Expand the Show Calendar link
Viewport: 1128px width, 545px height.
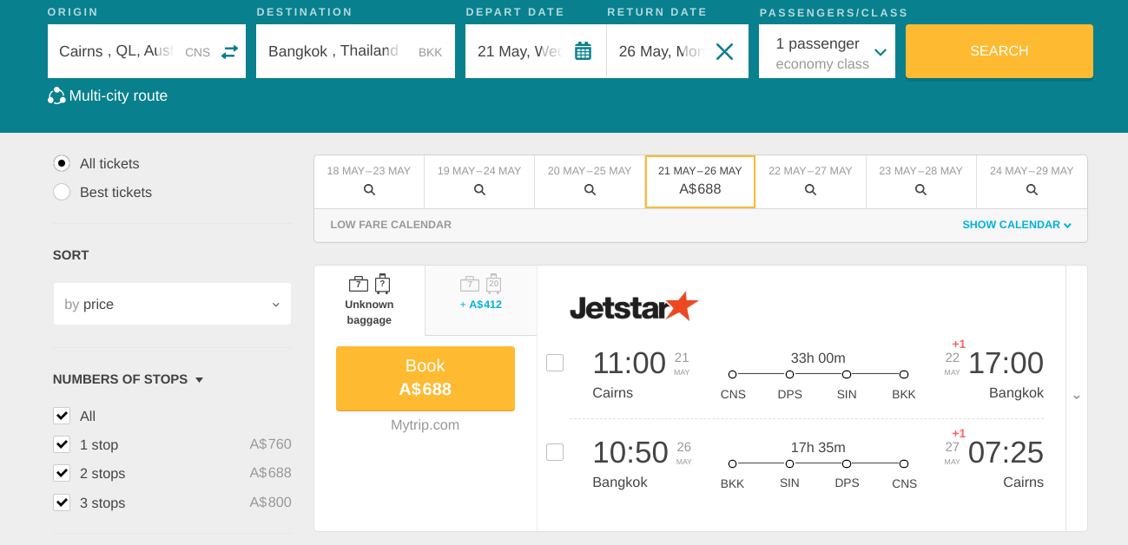(x=1017, y=225)
